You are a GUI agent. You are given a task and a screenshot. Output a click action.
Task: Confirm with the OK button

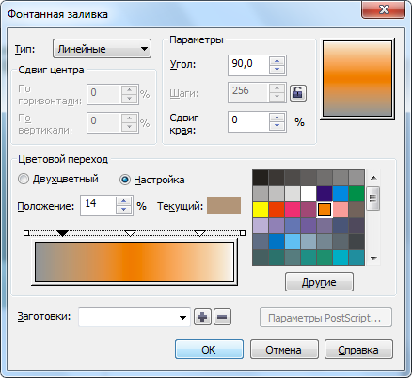pos(209,350)
